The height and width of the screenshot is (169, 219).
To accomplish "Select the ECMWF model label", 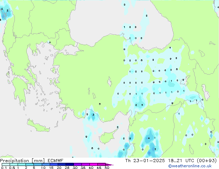I will click(56, 161).
